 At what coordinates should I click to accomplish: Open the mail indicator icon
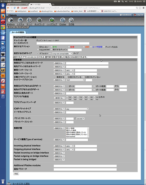coord(119,1)
